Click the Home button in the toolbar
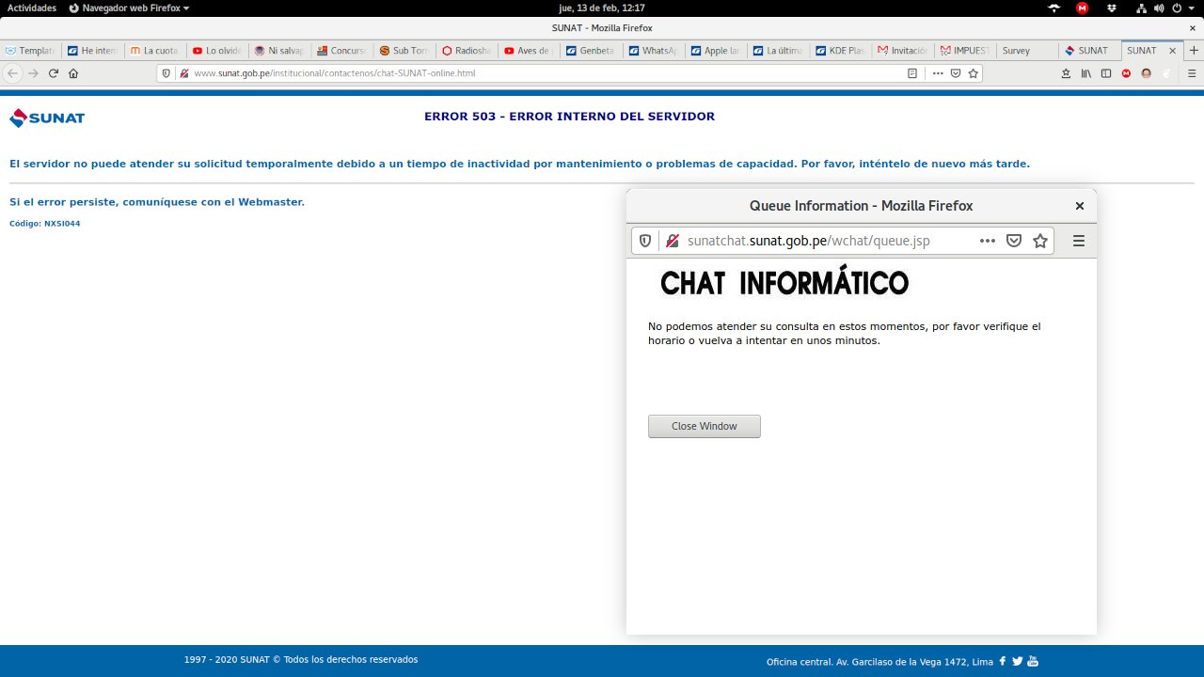The width and height of the screenshot is (1204, 677). [x=74, y=72]
